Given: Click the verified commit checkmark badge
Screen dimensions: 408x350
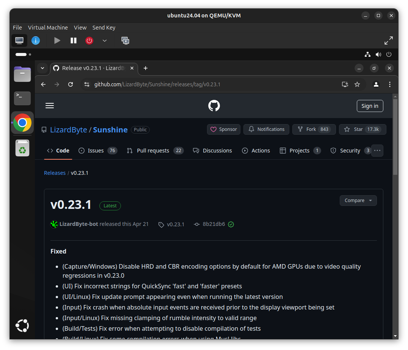Looking at the screenshot, I should point(231,224).
